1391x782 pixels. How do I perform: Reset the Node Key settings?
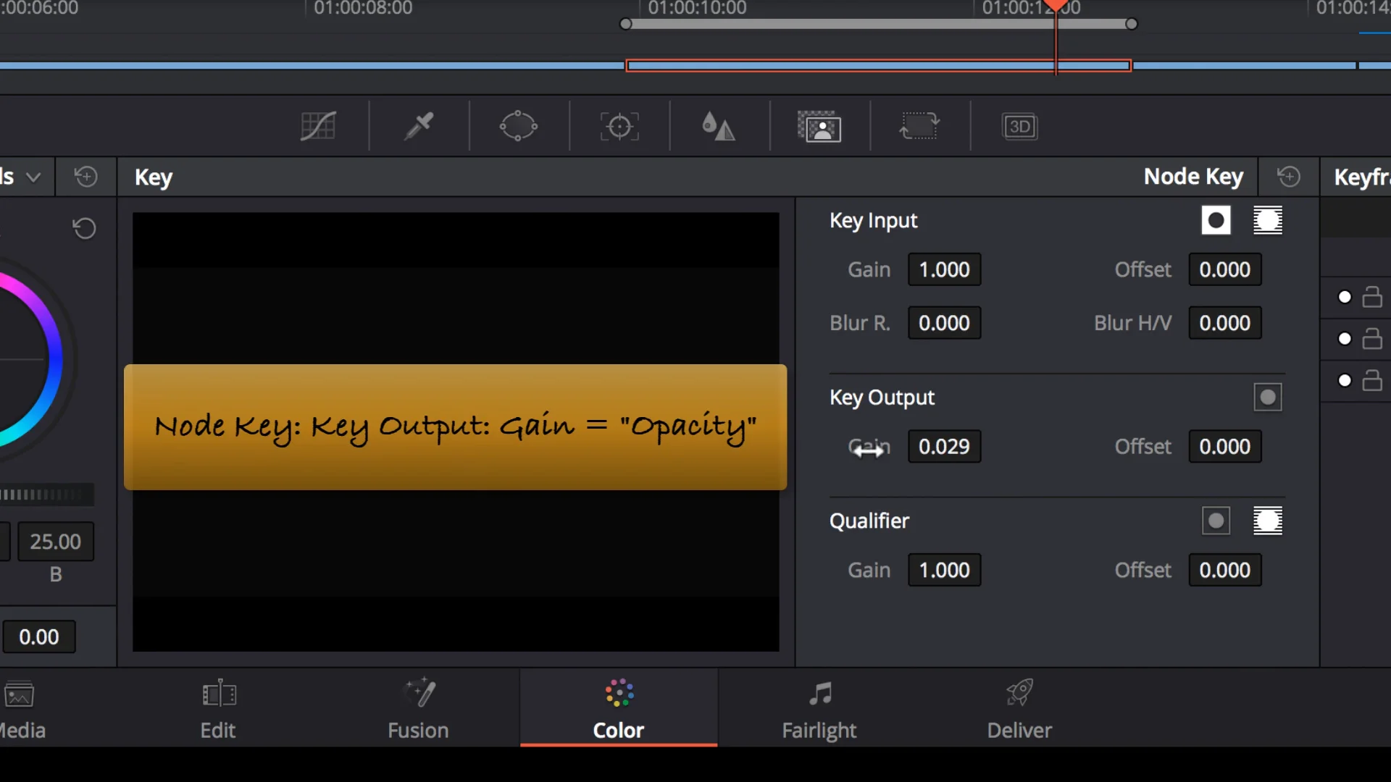[x=1288, y=177]
